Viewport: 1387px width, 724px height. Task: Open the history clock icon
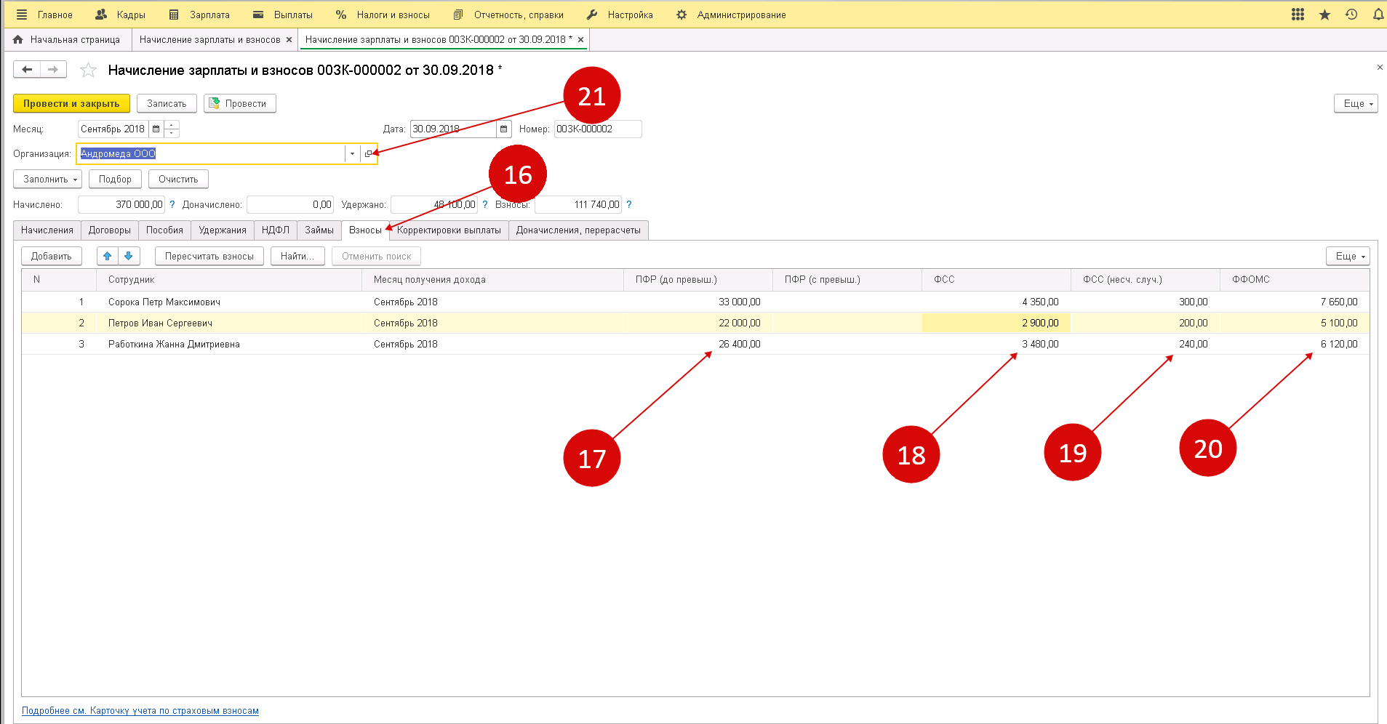1351,15
